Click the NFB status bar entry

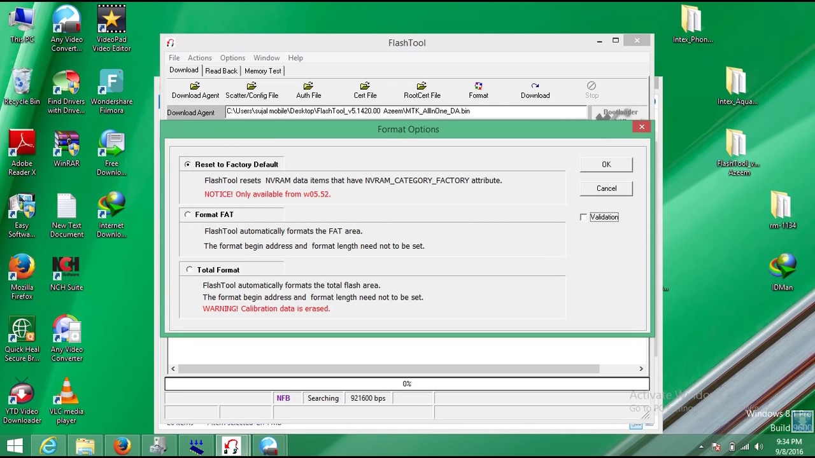(x=283, y=398)
